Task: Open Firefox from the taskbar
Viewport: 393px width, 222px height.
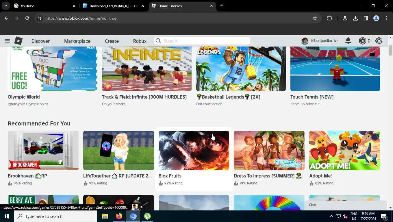Action: point(119,216)
